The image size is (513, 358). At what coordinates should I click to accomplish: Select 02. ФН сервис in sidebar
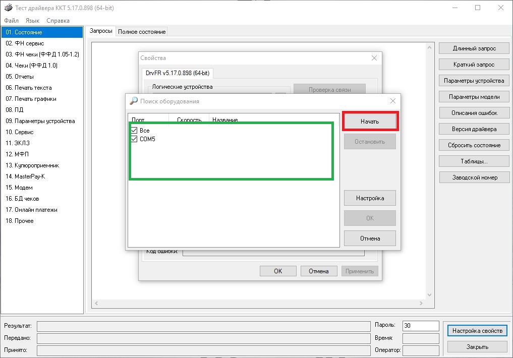25,43
